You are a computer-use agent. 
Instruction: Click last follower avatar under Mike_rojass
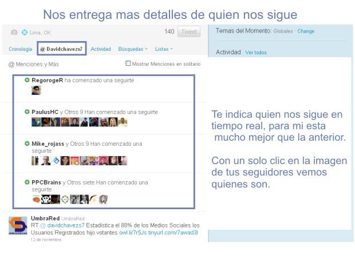pos(123,161)
